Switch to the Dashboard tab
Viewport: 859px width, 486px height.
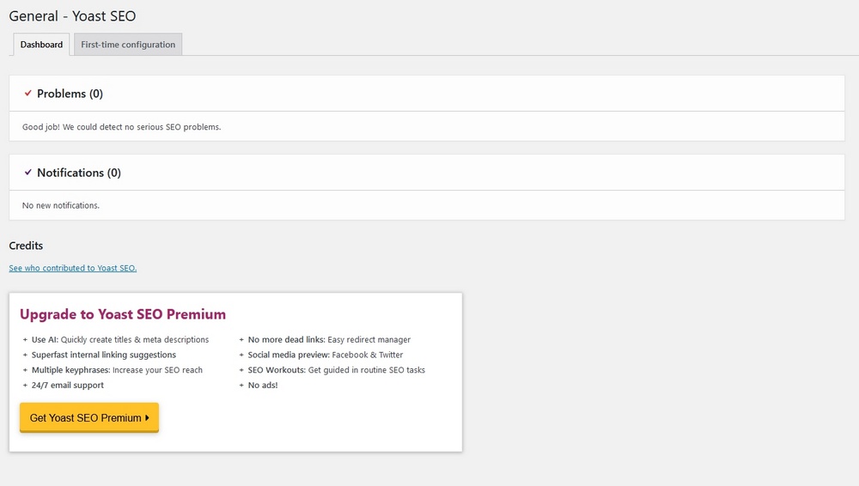[x=41, y=45]
